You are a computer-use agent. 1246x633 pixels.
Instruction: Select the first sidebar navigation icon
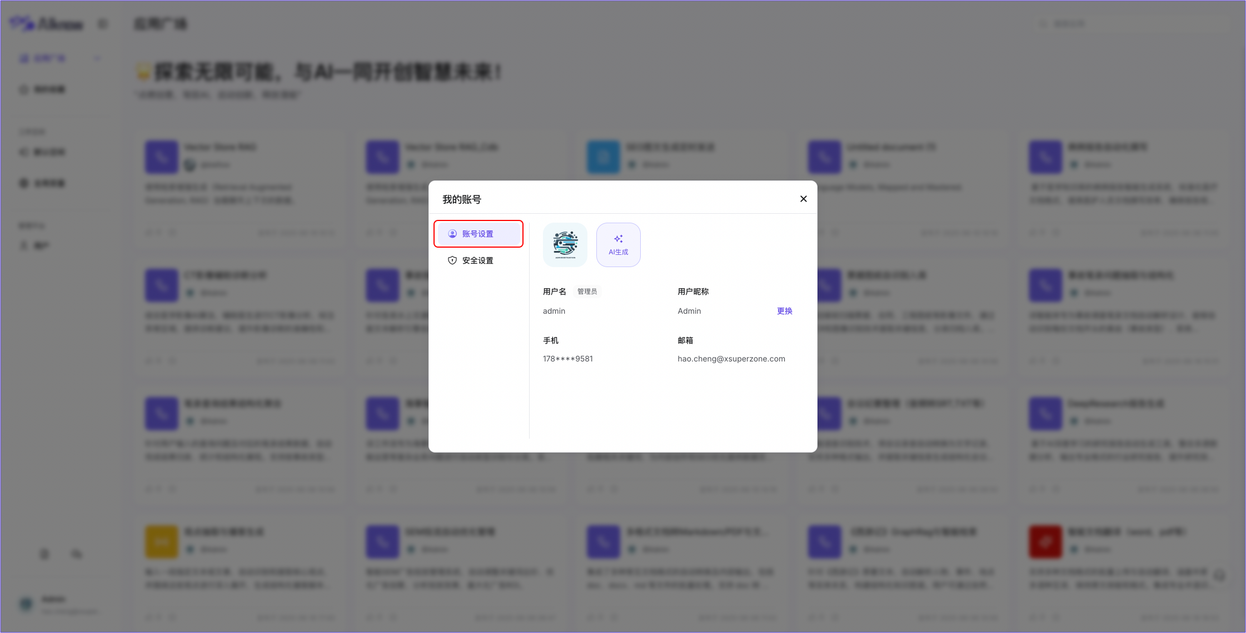tap(23, 58)
